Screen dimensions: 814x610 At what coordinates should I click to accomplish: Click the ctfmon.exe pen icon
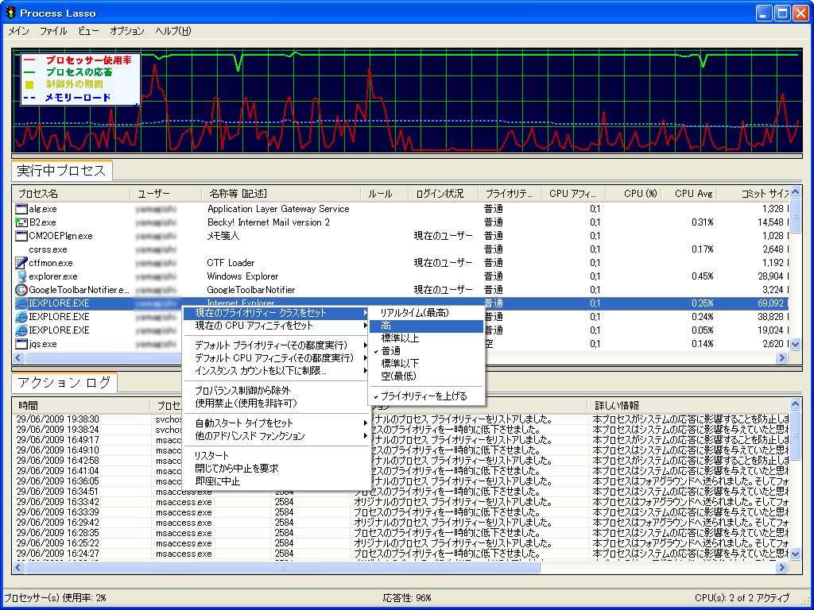click(21, 263)
